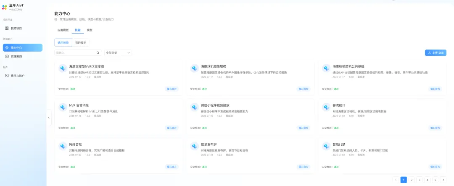The height and width of the screenshot is (186, 454).
Task: Open the 客流统计 card title
Action: (x=339, y=105)
